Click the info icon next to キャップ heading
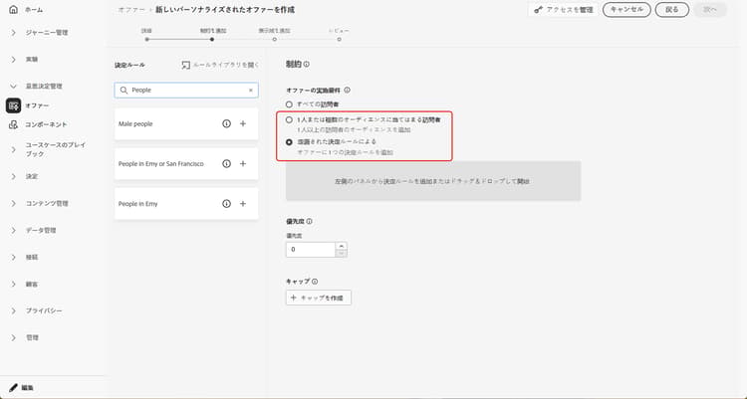 [x=315, y=282]
